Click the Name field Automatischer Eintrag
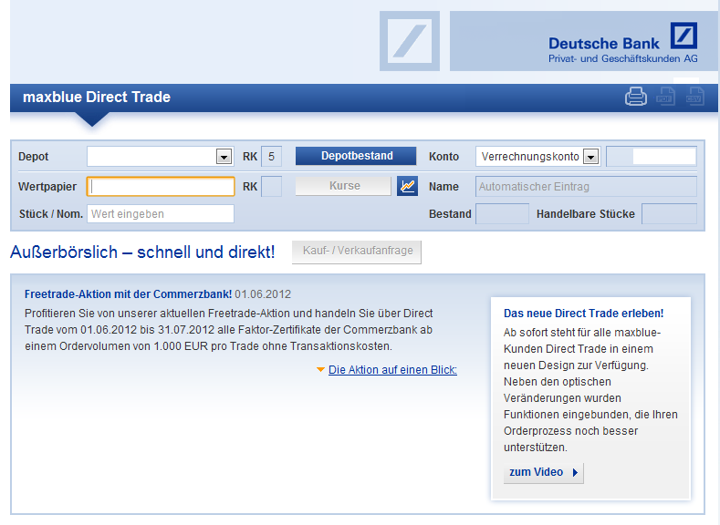This screenshot has width=720, height=525. (586, 187)
